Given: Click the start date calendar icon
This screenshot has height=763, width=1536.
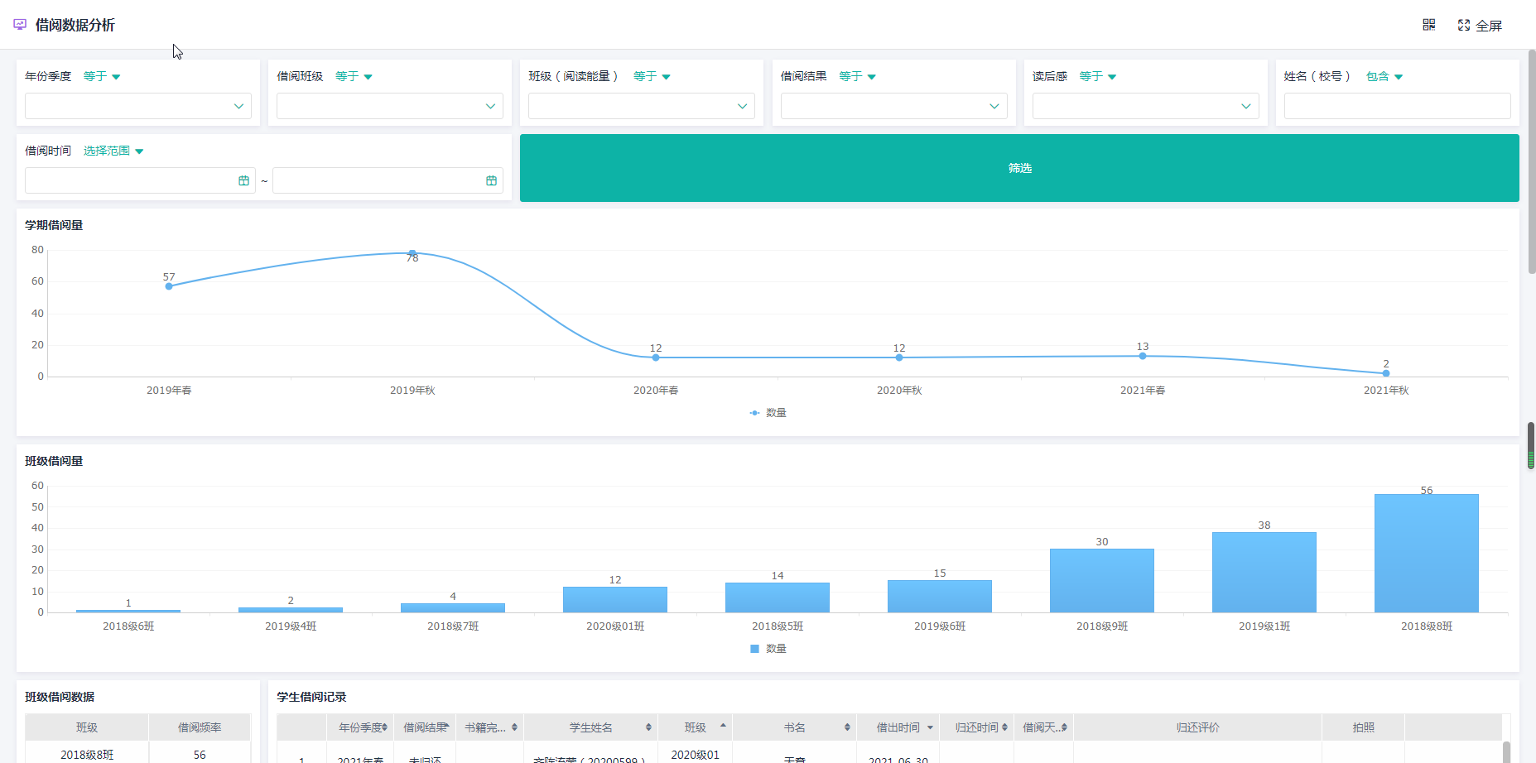Looking at the screenshot, I should [x=243, y=180].
